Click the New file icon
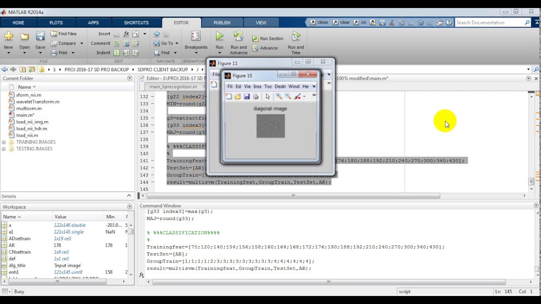The image size is (541, 304). pyautogui.click(x=8, y=37)
